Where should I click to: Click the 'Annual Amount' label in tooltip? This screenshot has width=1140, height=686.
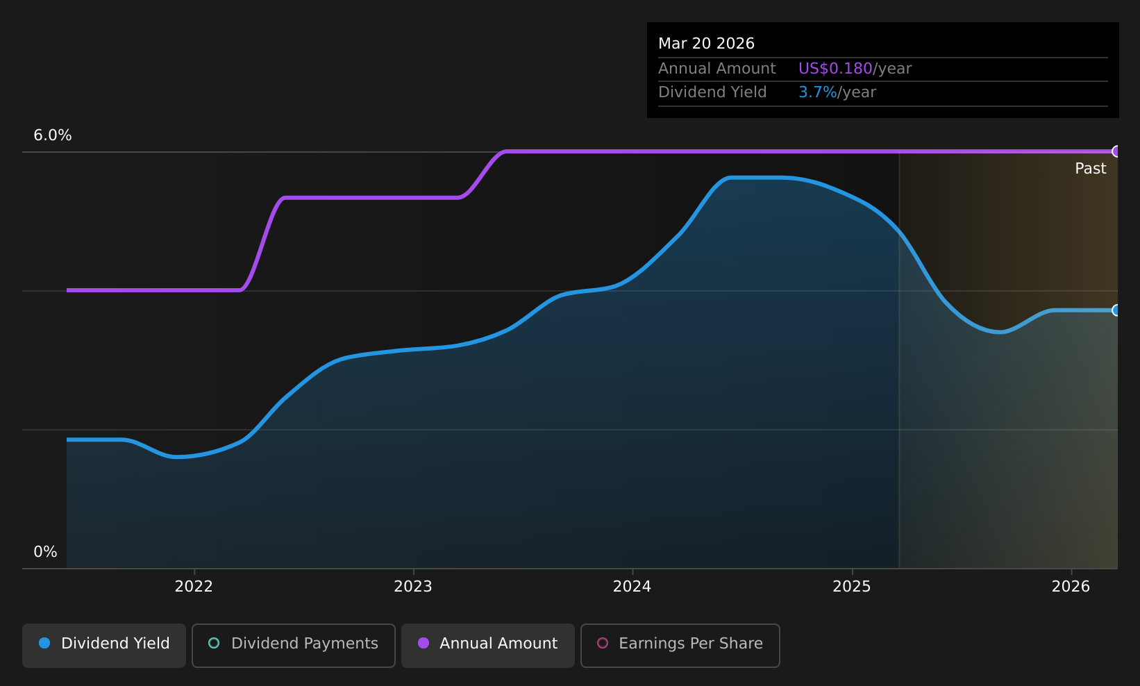click(717, 69)
